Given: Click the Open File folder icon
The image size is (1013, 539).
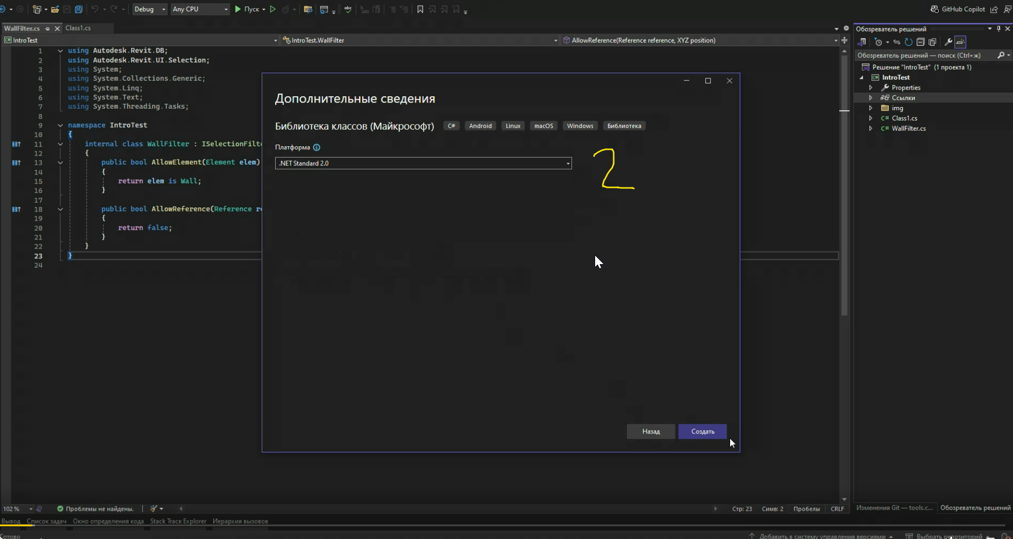Looking at the screenshot, I should 55,9.
